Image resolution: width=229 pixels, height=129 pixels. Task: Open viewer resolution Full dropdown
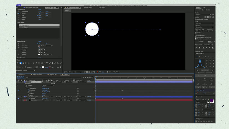click(77, 72)
